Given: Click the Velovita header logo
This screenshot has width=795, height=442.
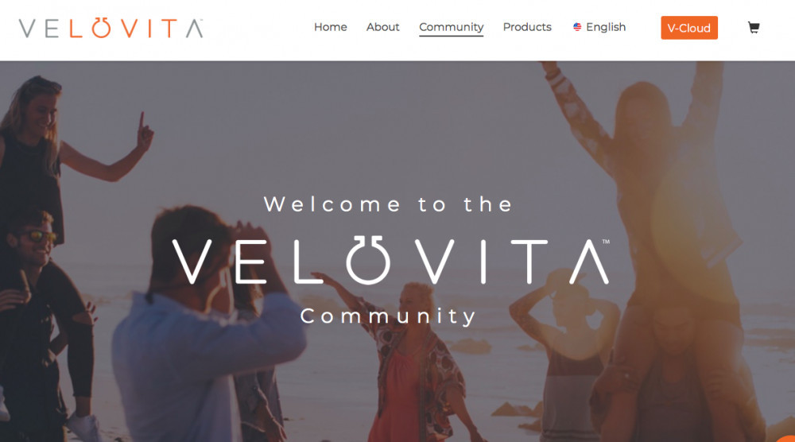Looking at the screenshot, I should (x=111, y=28).
